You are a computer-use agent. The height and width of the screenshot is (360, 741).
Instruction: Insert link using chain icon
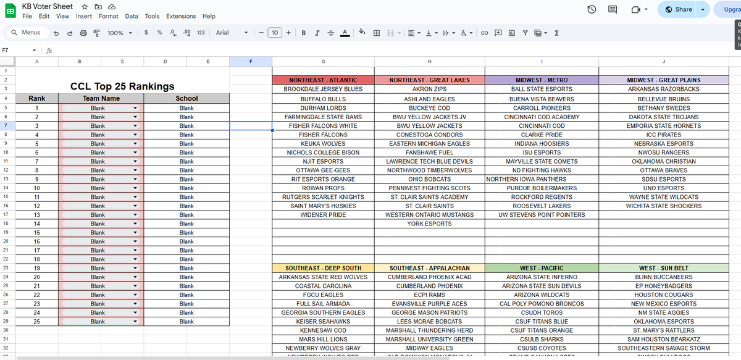[485, 33]
